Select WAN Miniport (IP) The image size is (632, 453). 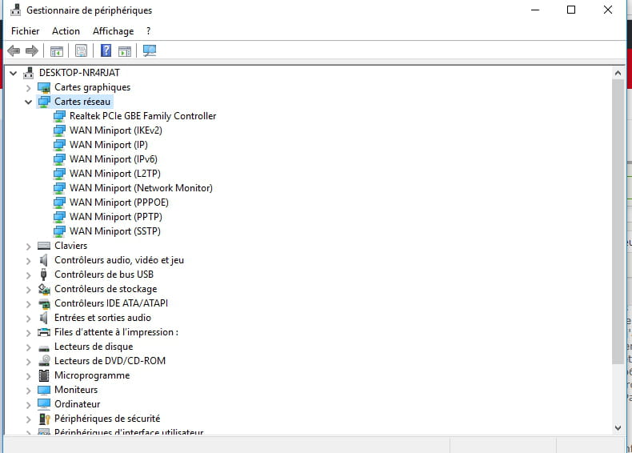tap(109, 145)
